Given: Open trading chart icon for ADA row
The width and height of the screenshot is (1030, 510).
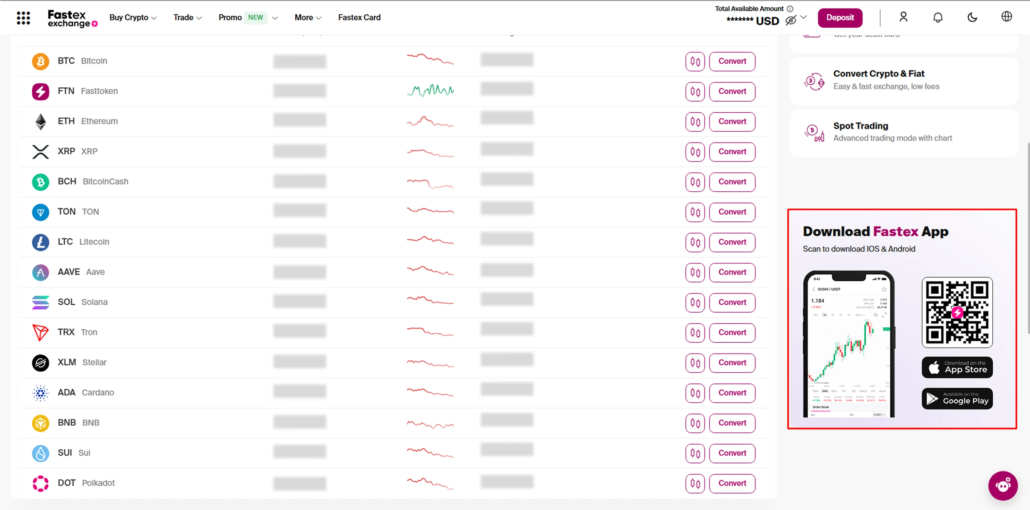Looking at the screenshot, I should point(695,393).
